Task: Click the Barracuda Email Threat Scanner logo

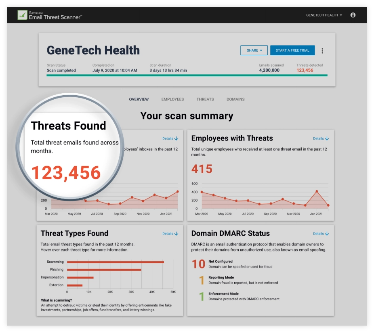Action: [x=50, y=15]
